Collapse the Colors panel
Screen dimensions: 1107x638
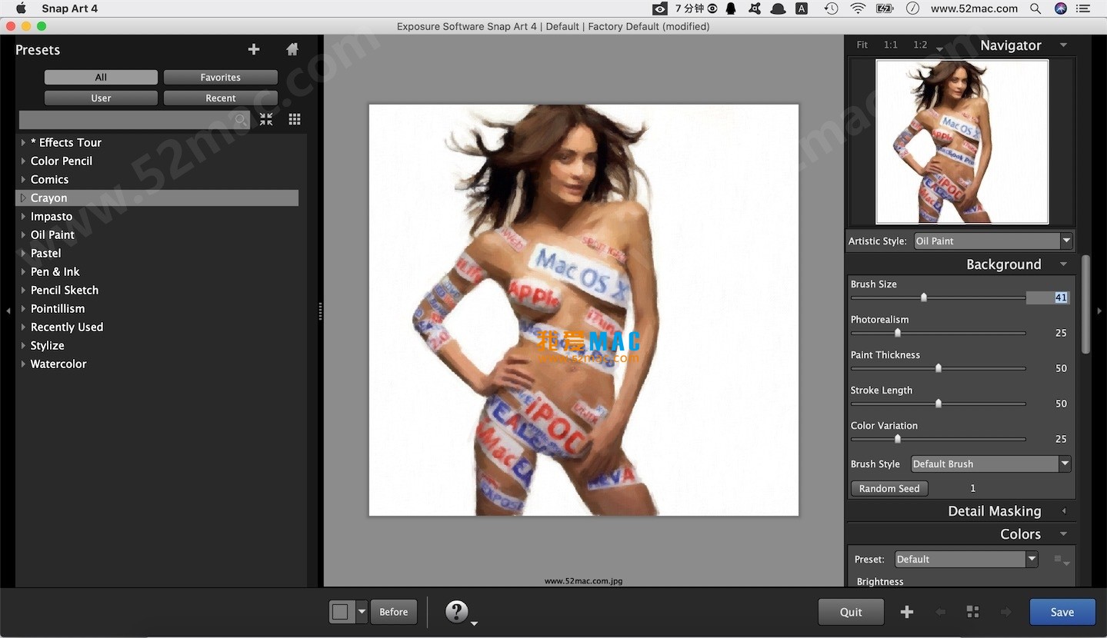pos(1064,534)
